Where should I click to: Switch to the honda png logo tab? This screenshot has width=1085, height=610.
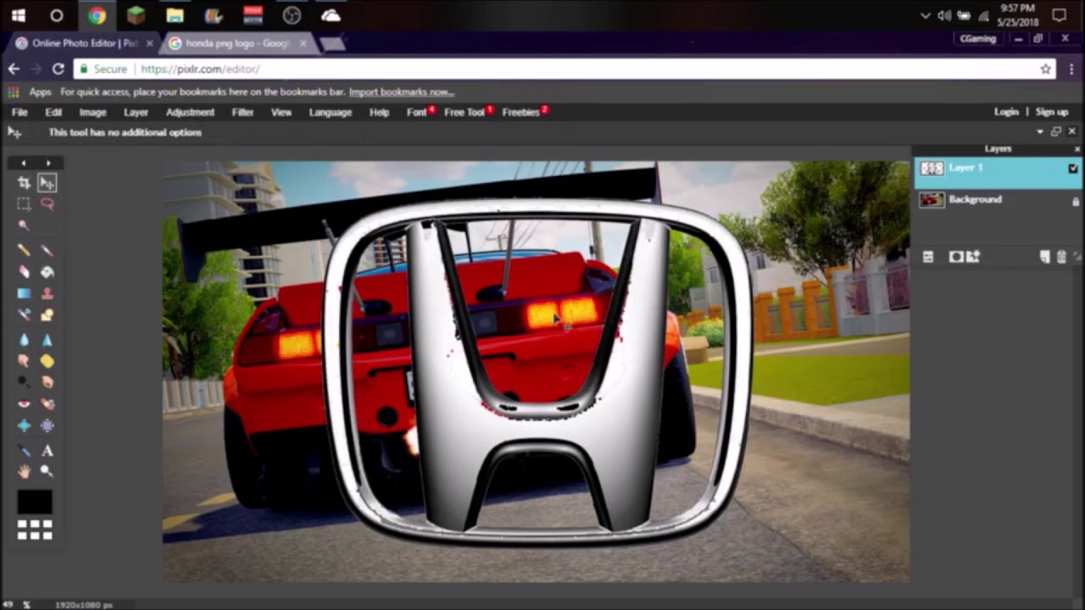tap(237, 43)
